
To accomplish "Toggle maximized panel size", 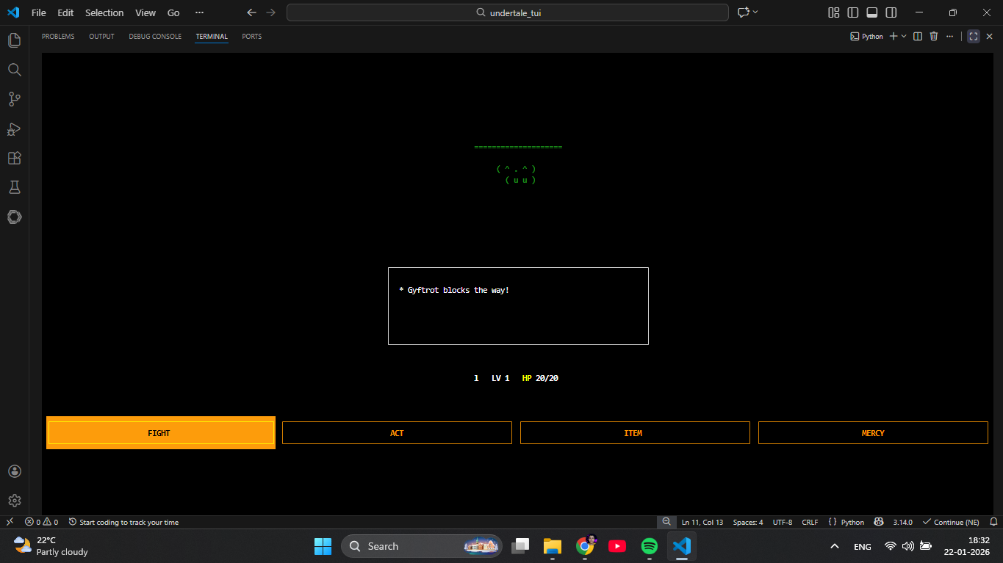I will (974, 36).
